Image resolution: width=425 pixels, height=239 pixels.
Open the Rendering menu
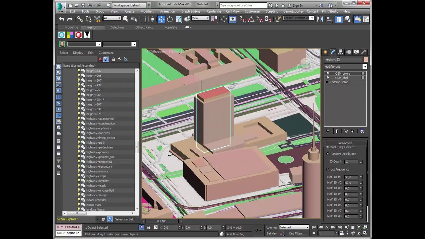tap(213, 11)
